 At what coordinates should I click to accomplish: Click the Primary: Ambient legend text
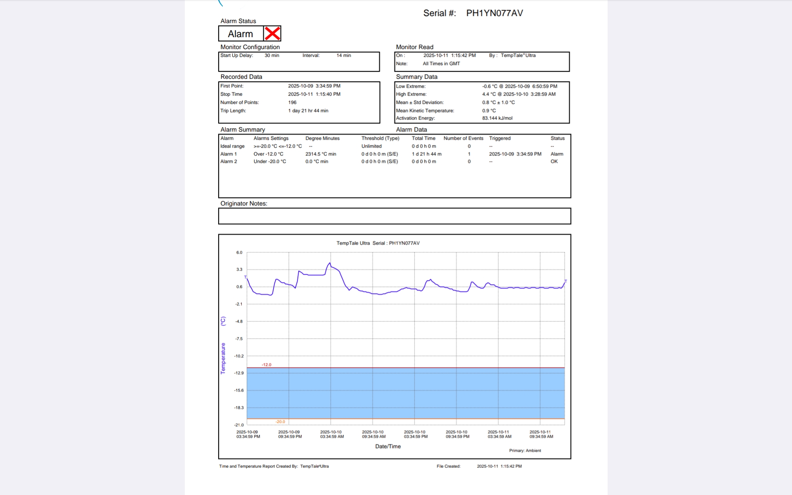click(525, 450)
